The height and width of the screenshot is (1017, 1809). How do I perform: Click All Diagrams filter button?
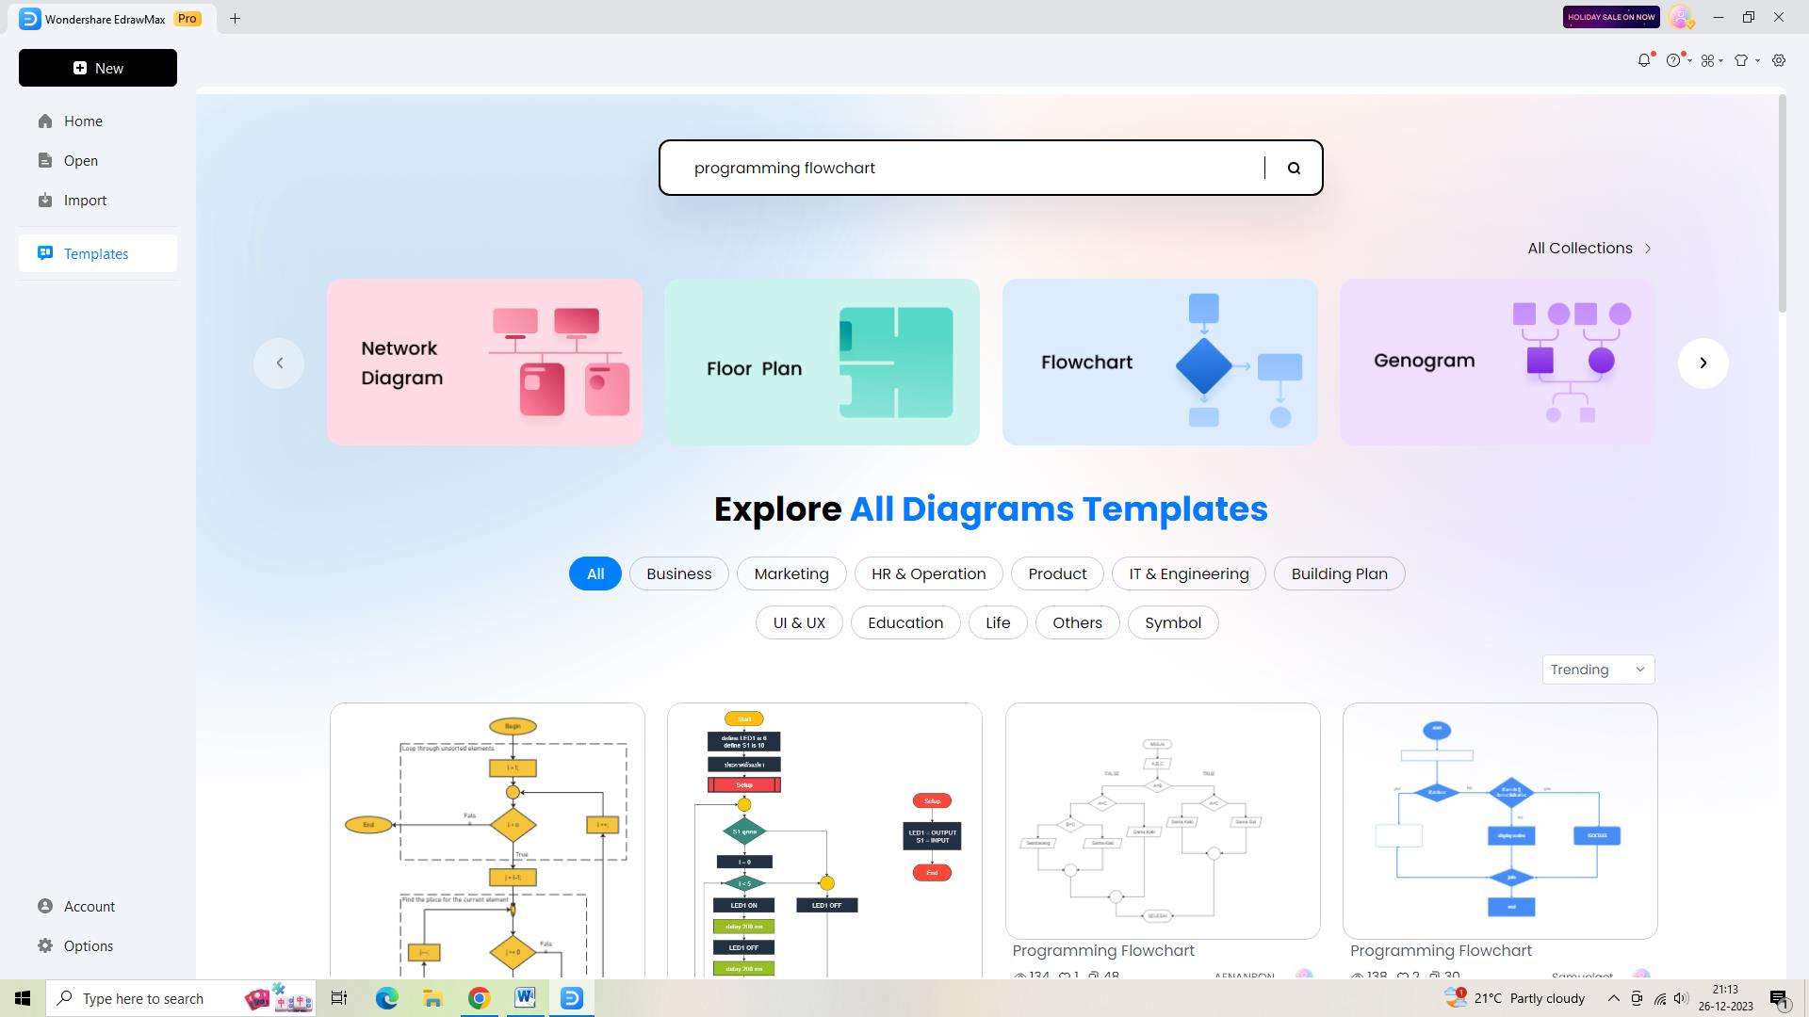[595, 573]
